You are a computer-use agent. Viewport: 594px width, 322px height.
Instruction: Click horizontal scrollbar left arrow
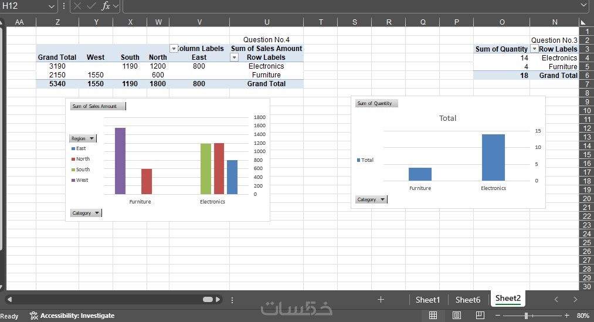click(x=9, y=299)
